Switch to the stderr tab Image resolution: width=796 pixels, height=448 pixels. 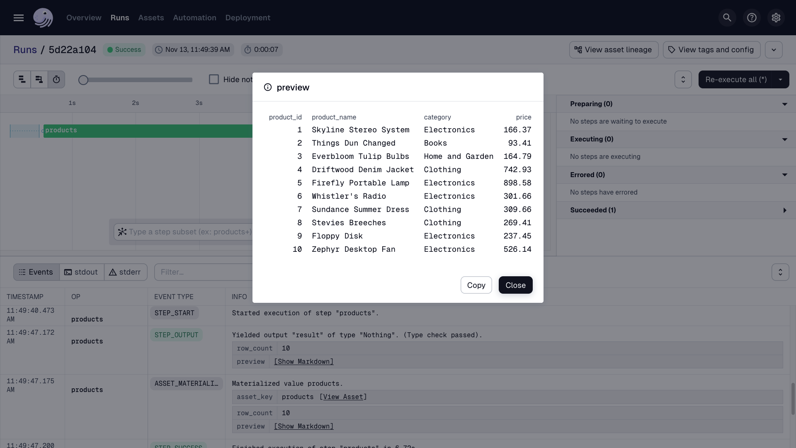coord(125,272)
